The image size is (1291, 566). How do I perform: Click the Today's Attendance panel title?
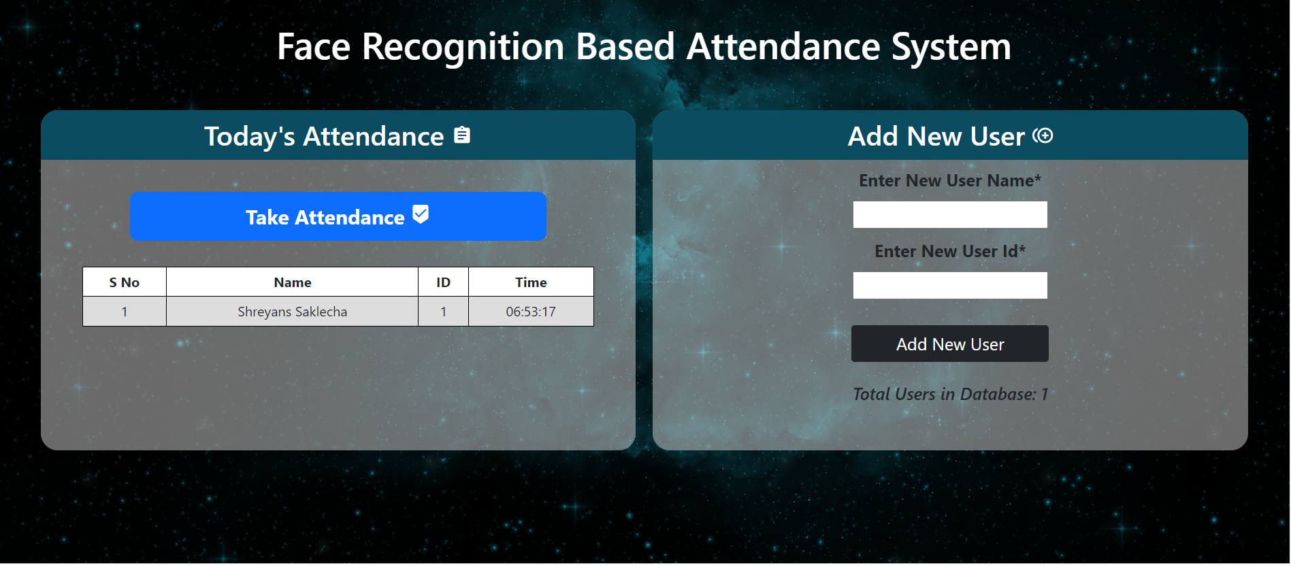coord(324,136)
